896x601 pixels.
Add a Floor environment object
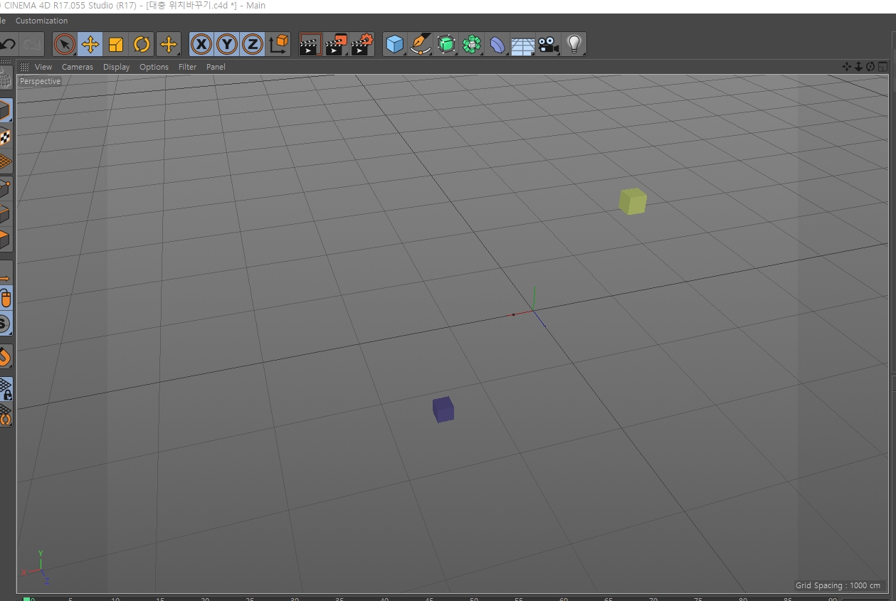(522, 45)
